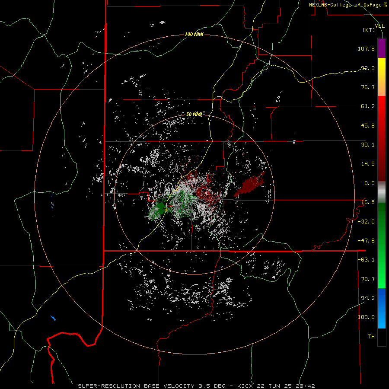
Task: Select the -109.8 velocity scale value
Action: point(364,317)
